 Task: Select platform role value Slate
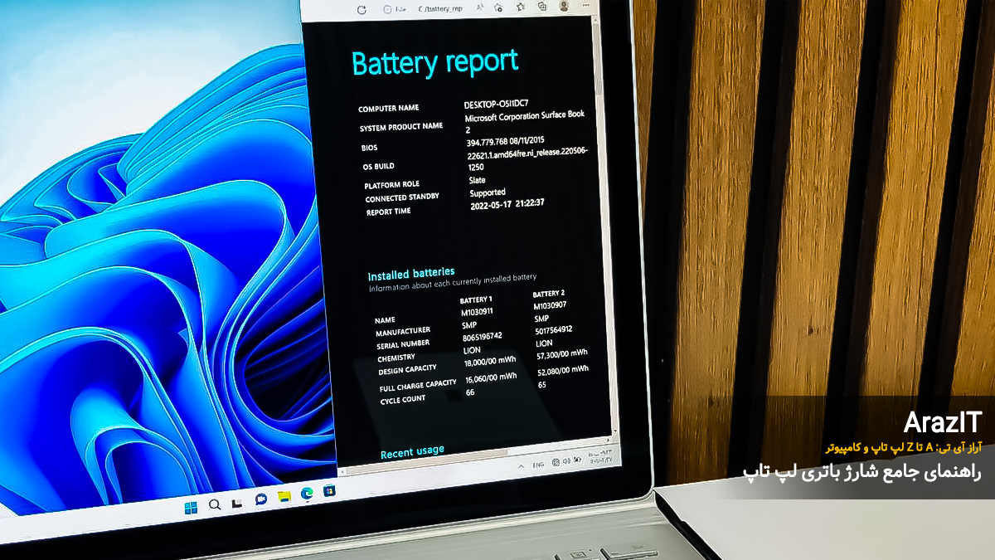(478, 180)
